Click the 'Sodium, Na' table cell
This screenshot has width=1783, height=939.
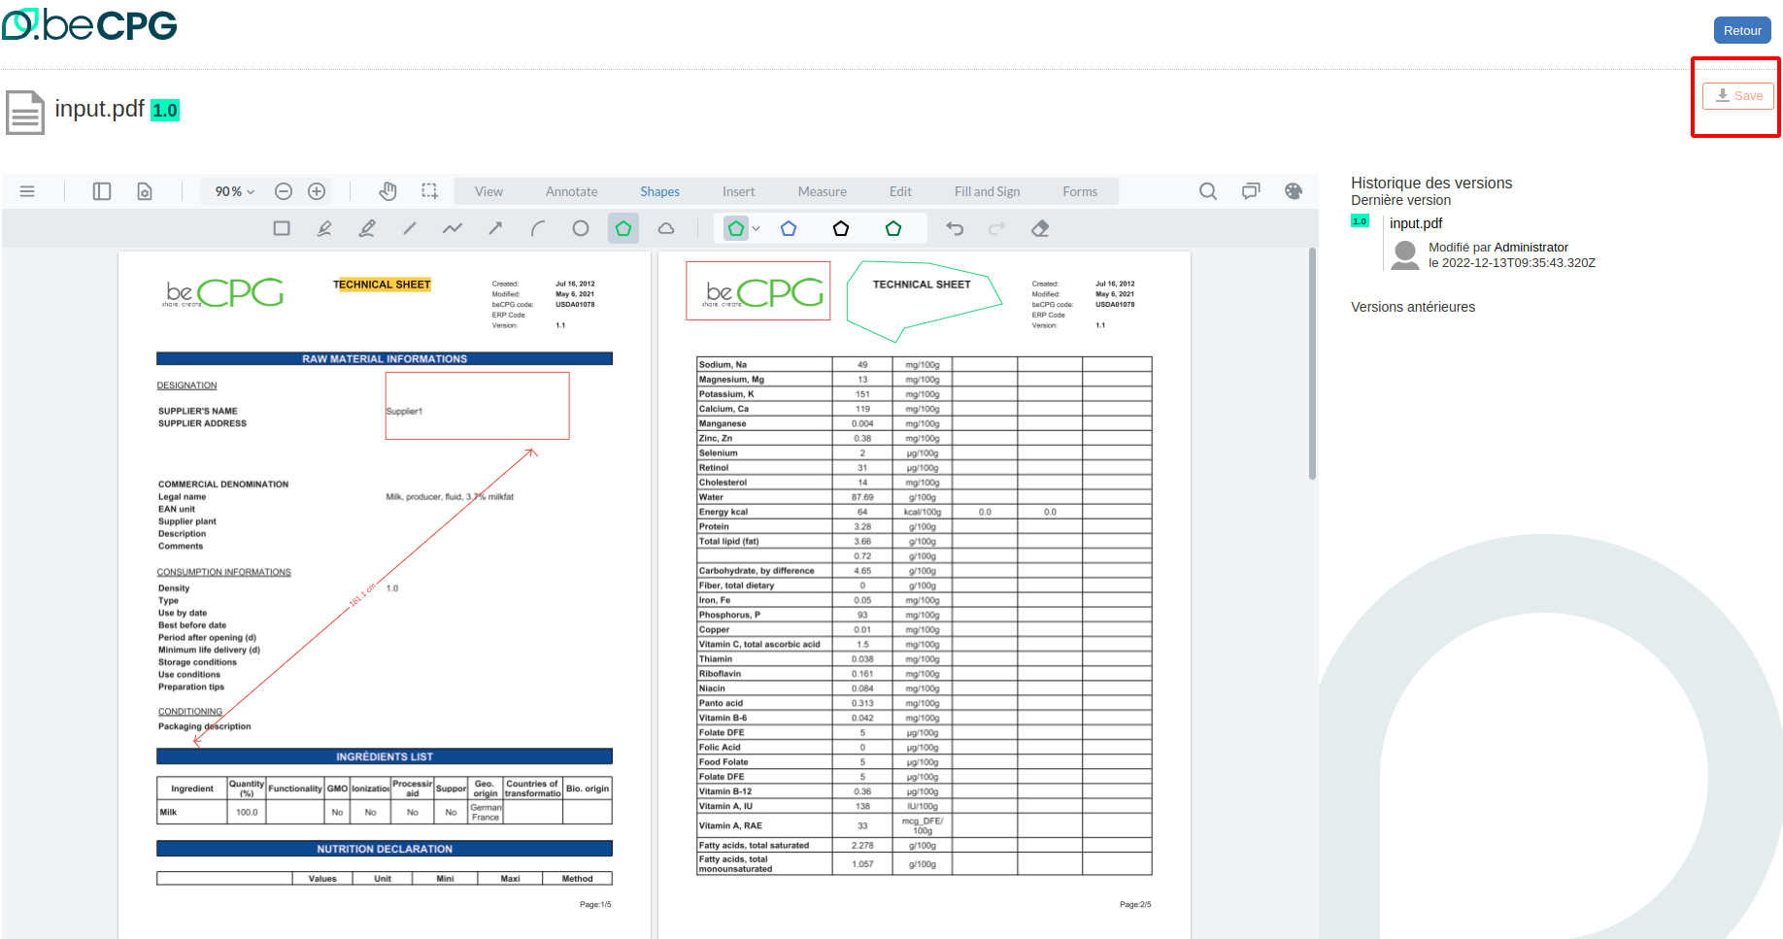coord(764,365)
